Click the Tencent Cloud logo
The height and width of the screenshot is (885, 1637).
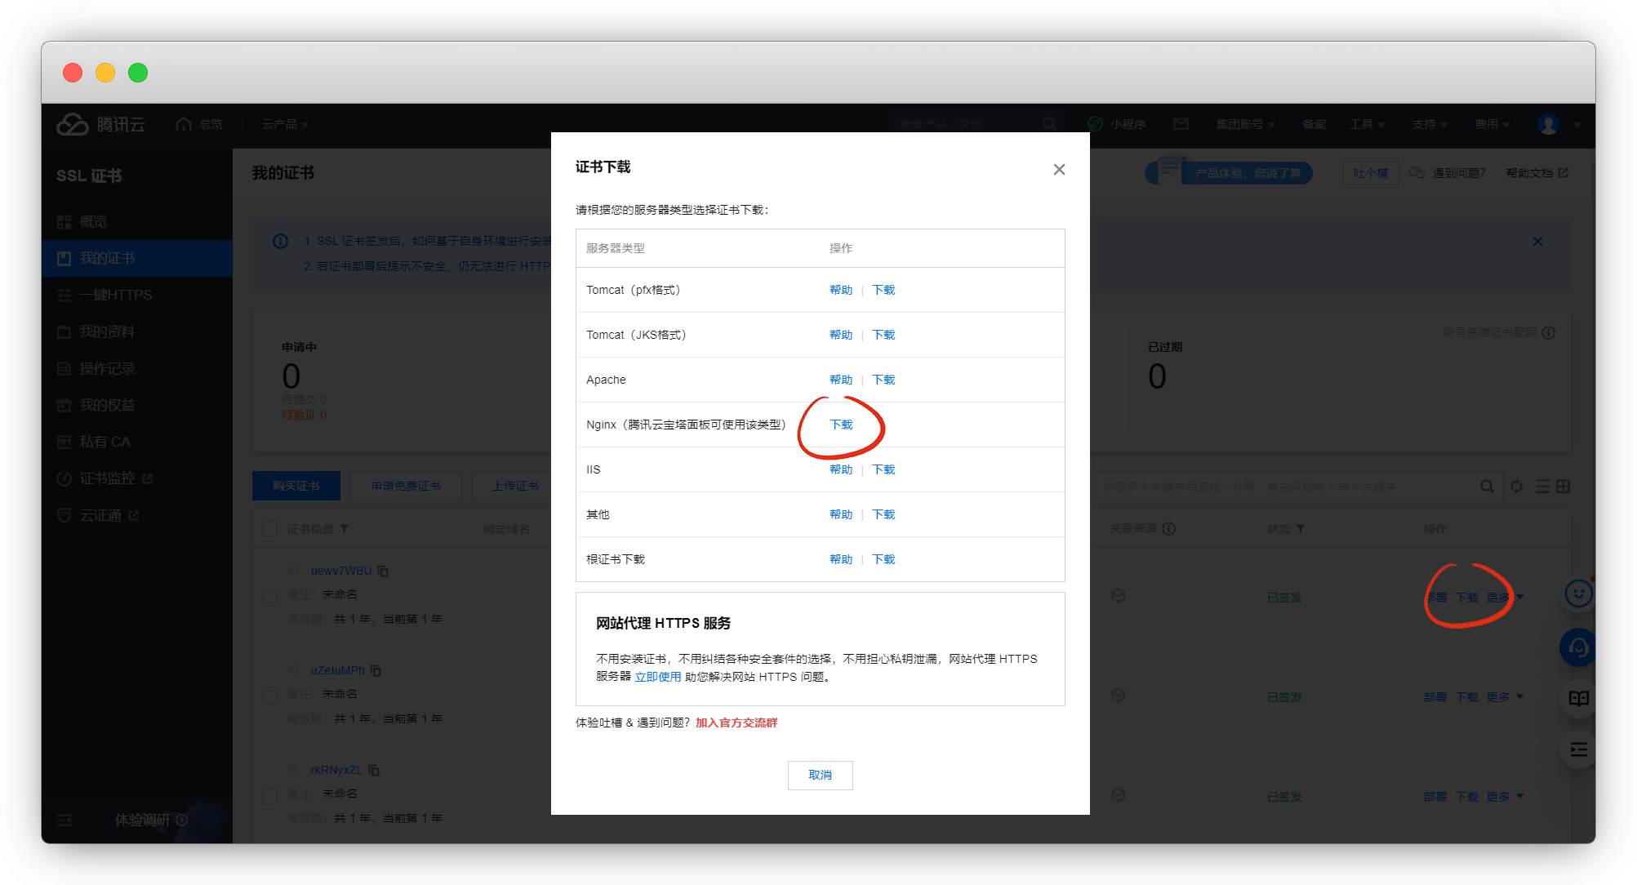100,124
